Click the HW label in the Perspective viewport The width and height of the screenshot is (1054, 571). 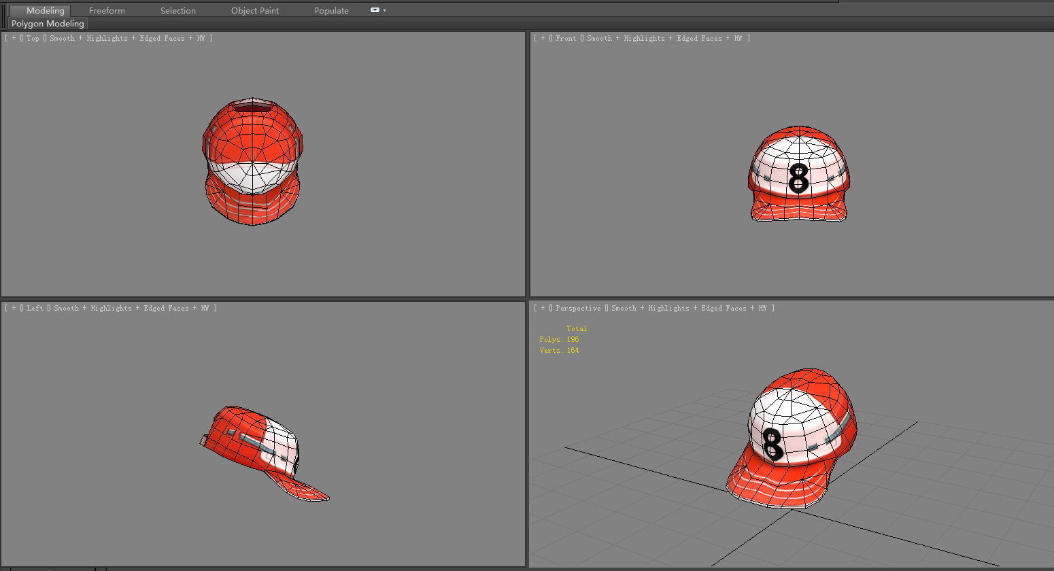762,308
